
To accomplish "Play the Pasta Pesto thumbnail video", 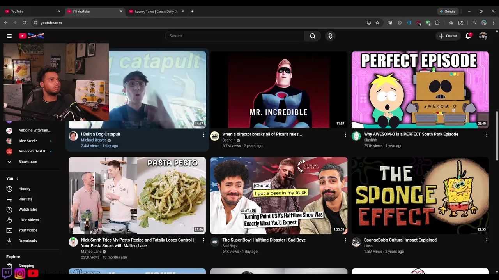I will (x=137, y=195).
